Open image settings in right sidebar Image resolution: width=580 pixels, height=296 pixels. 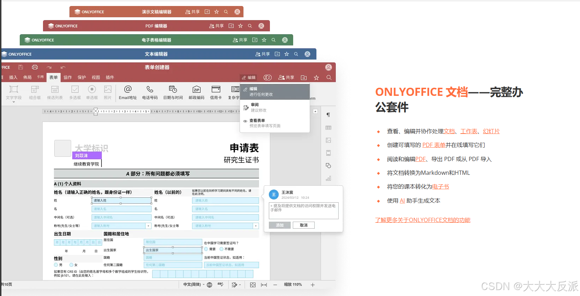coord(328,140)
